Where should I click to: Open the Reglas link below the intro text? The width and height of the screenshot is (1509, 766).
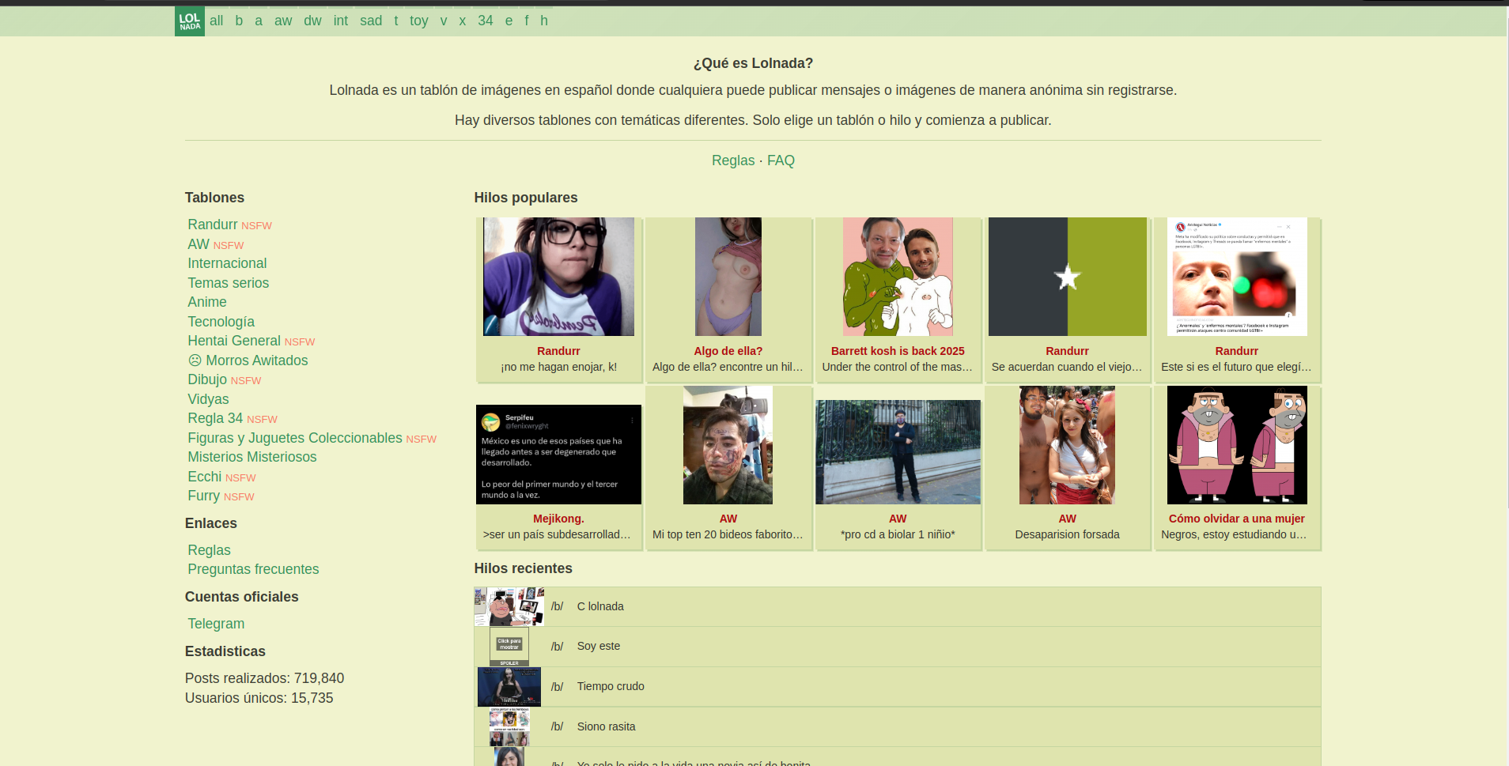(732, 160)
